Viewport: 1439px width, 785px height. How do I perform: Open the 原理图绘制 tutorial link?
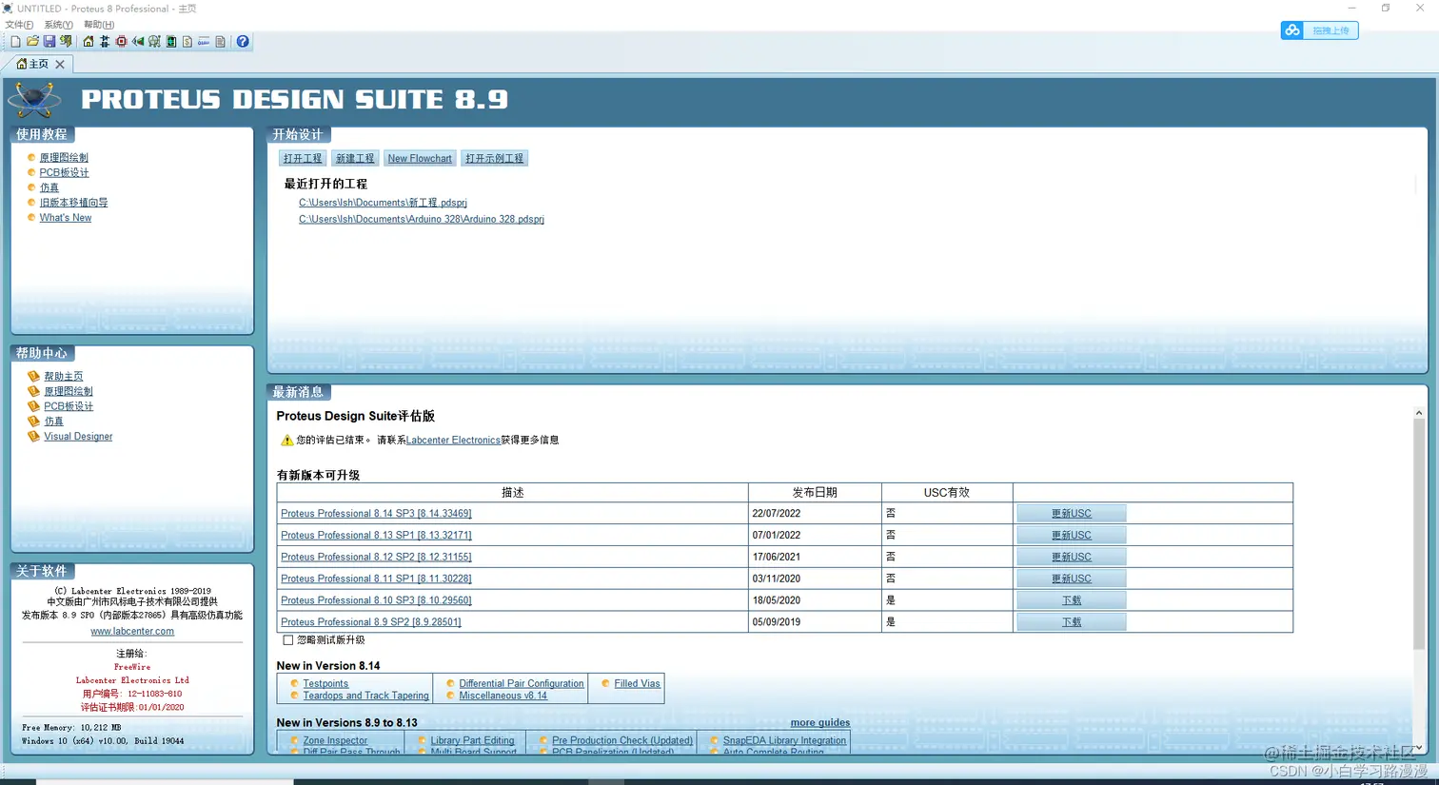pos(64,158)
